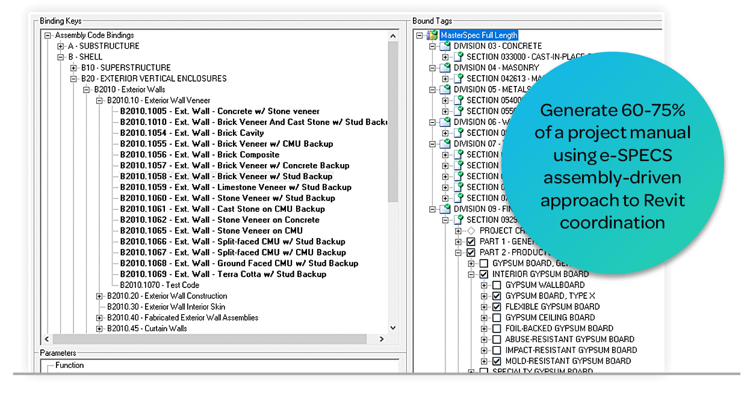Click the Division 03 Concrete folder icon
This screenshot has width=753, height=395.
pos(445,46)
